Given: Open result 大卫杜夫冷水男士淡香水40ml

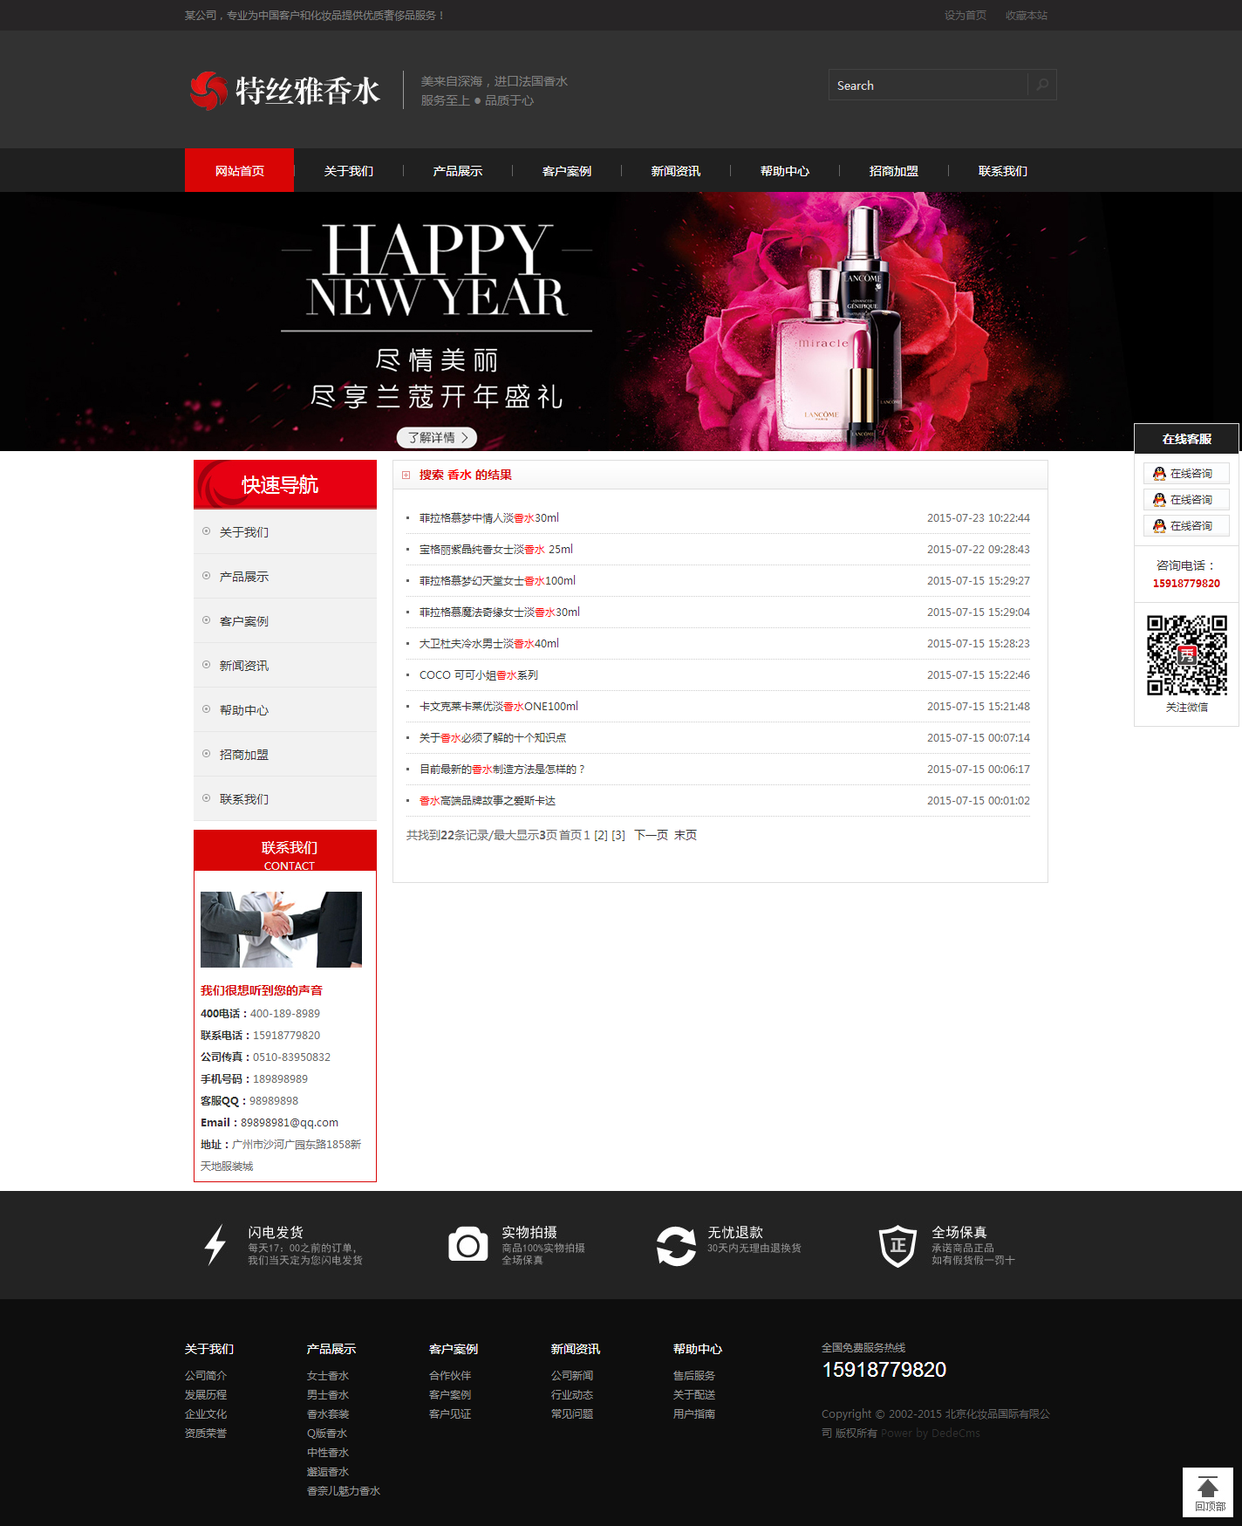Looking at the screenshot, I should 489,644.
